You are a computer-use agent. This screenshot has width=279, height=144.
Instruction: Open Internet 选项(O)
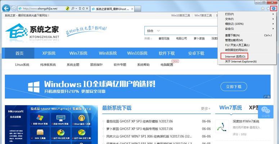(247, 57)
